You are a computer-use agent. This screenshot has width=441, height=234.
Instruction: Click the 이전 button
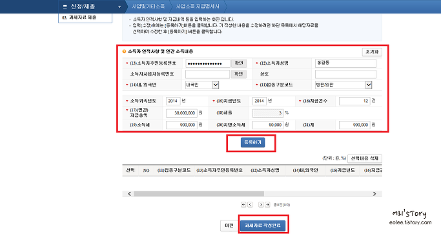[229, 226]
